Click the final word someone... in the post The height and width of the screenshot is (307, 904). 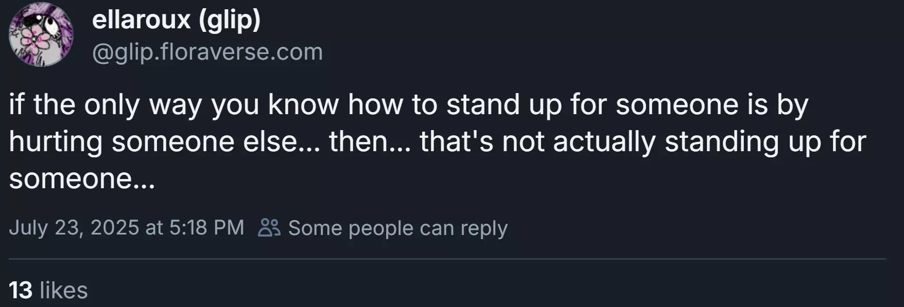[82, 179]
